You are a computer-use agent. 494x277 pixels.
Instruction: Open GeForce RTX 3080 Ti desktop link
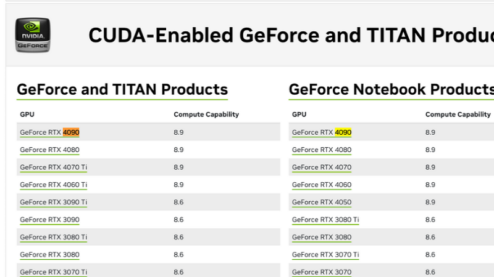(53, 237)
